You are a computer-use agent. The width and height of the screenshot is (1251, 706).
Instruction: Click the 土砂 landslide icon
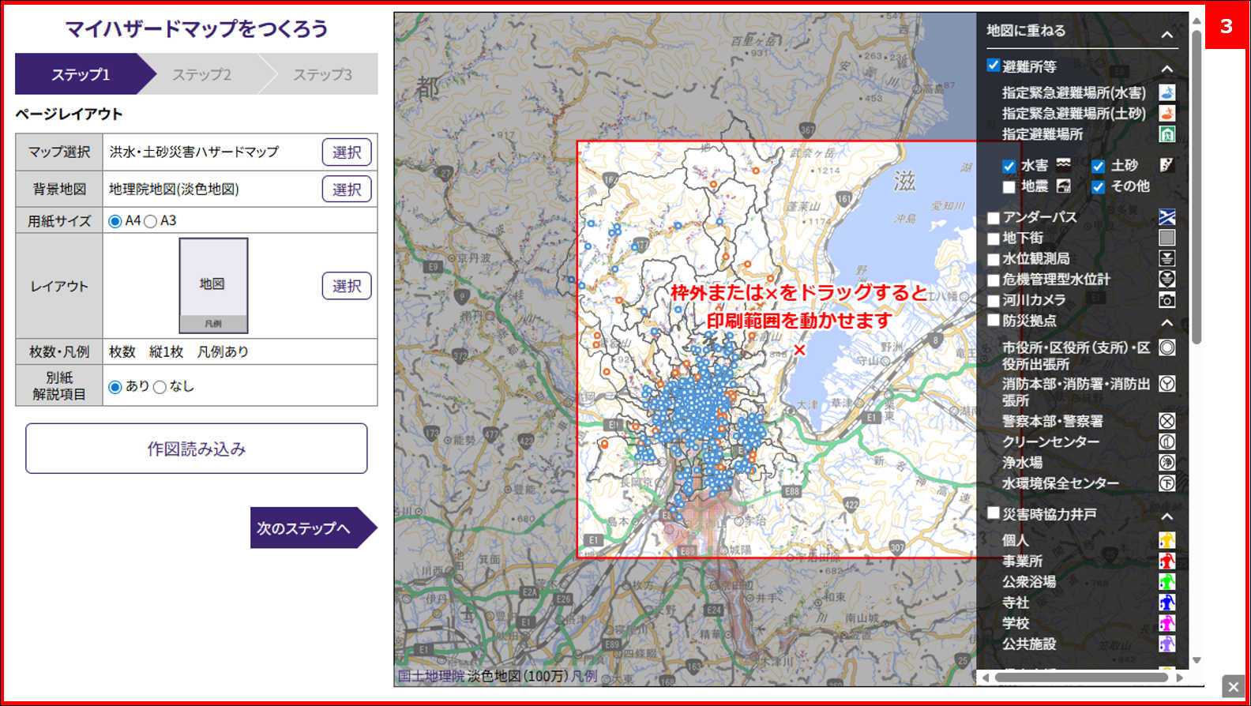(x=1166, y=164)
